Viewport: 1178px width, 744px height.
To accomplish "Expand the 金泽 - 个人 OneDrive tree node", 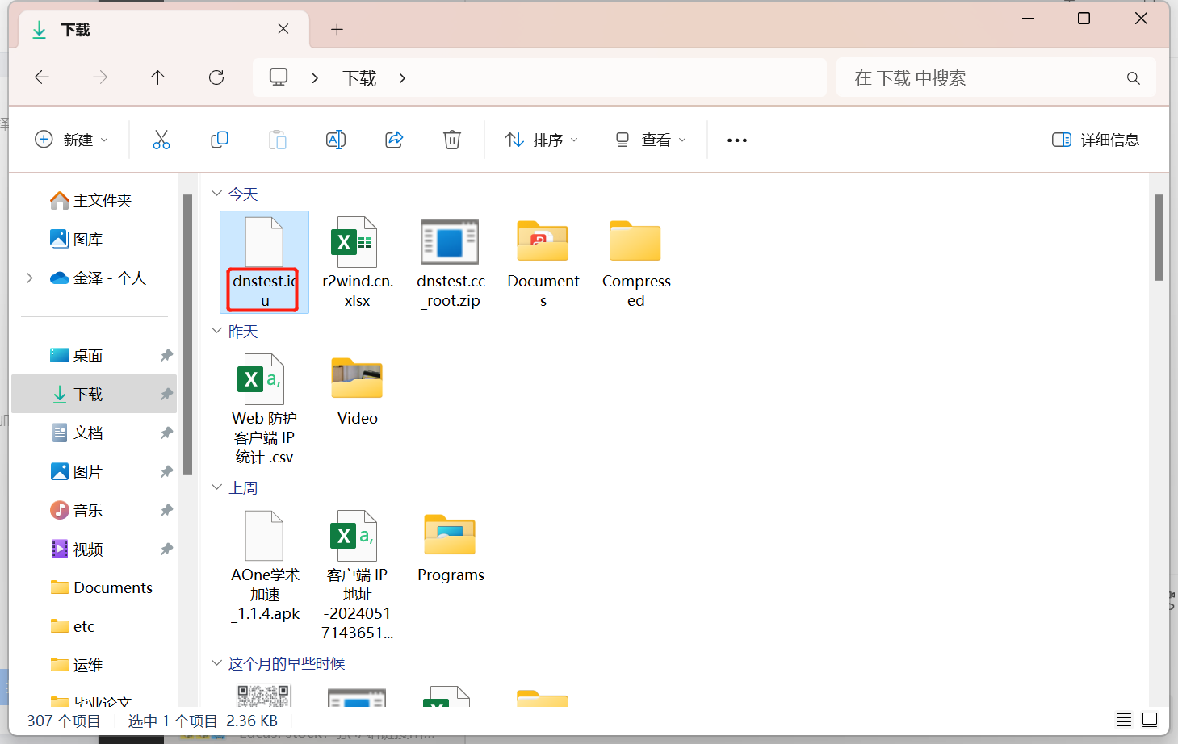I will point(30,278).
